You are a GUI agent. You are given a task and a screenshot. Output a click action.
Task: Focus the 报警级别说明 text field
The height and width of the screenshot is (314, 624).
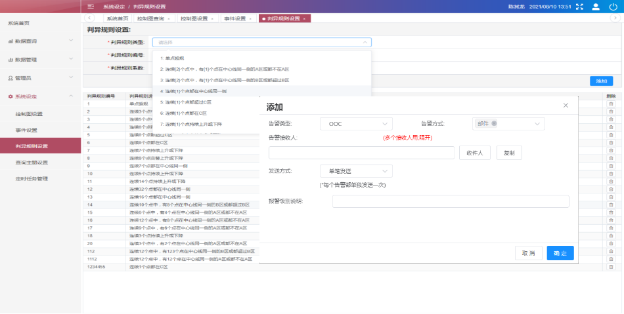(450, 202)
